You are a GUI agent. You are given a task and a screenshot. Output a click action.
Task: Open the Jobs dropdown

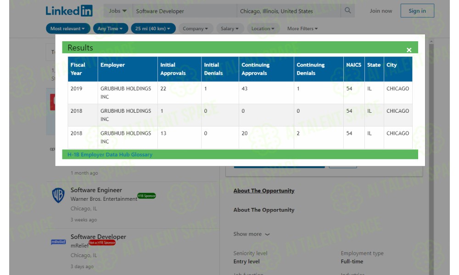tap(118, 11)
